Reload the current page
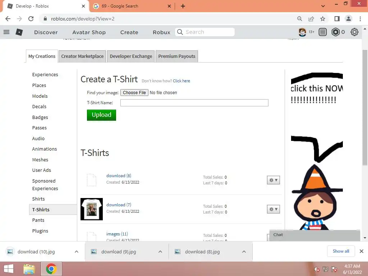The height and width of the screenshot is (276, 368). (x=31, y=19)
